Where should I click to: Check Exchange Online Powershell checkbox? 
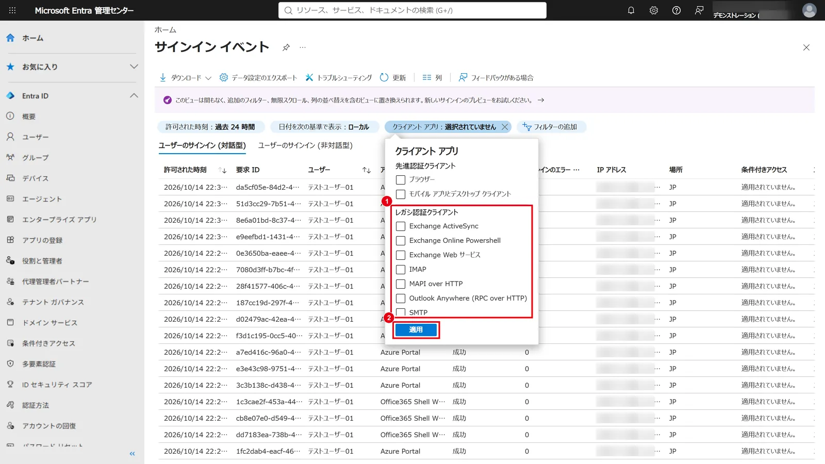[x=401, y=241]
